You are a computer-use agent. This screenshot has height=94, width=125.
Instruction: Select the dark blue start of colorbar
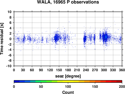click(17, 81)
